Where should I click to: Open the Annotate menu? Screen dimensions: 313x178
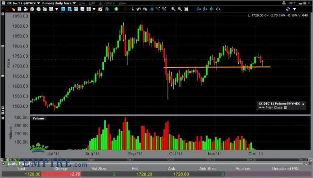pyautogui.click(x=107, y=3)
